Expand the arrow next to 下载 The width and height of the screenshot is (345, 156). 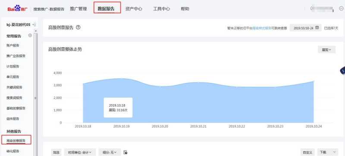tap(335, 152)
